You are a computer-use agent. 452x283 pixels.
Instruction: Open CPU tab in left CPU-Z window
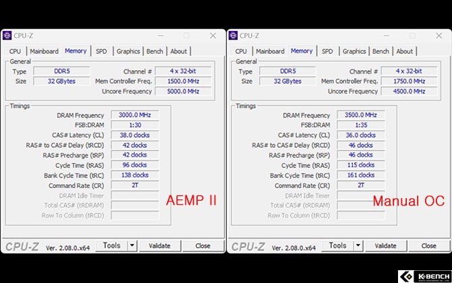pos(15,51)
